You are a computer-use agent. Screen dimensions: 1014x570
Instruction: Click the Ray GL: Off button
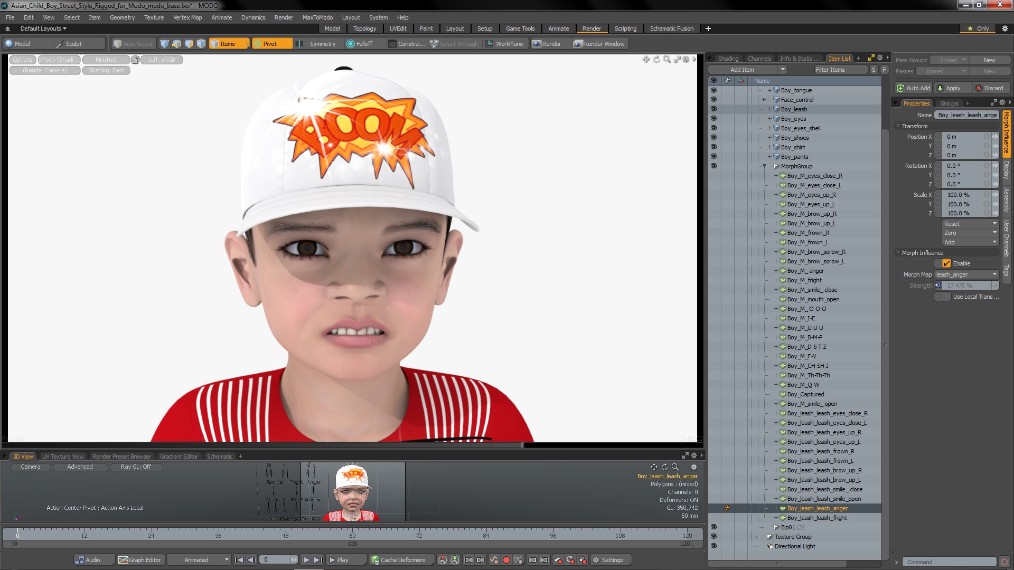tap(136, 467)
